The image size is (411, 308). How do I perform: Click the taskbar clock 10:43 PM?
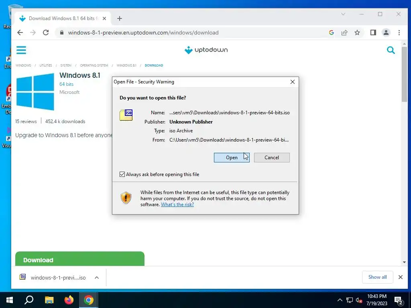click(x=376, y=300)
